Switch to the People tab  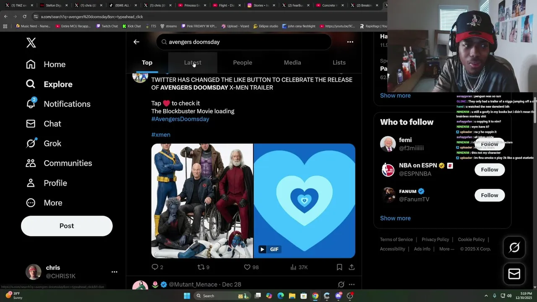coord(242,62)
